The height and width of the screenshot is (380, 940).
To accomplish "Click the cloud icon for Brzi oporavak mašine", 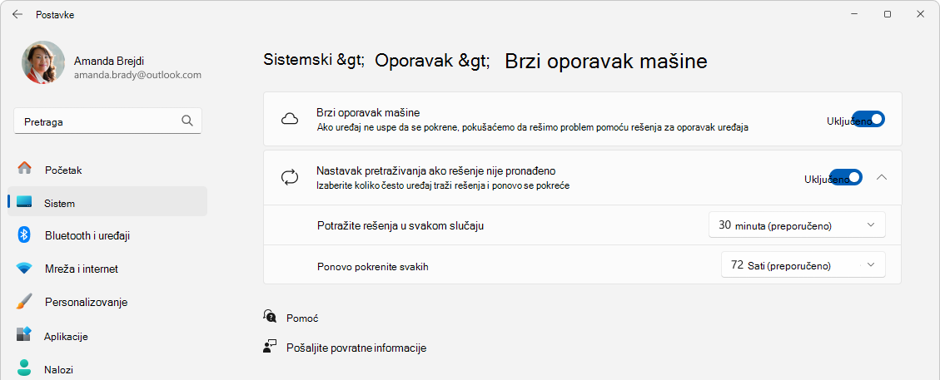I will pyautogui.click(x=290, y=118).
